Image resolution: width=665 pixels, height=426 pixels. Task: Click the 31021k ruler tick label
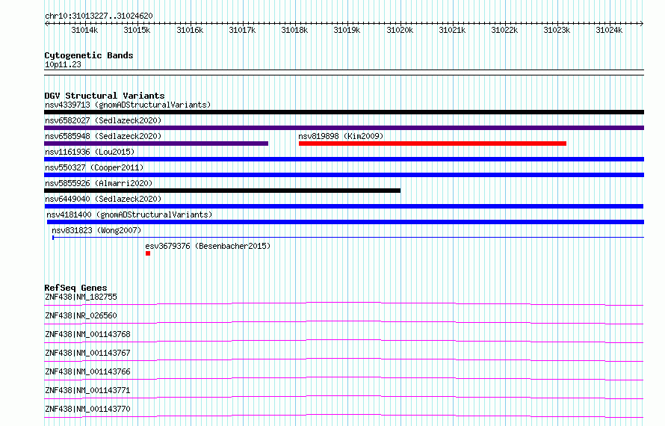click(x=451, y=30)
